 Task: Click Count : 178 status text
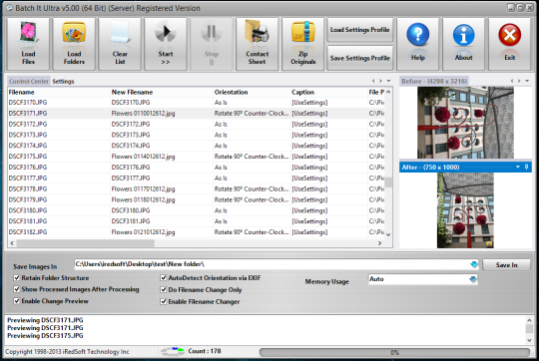205,351
